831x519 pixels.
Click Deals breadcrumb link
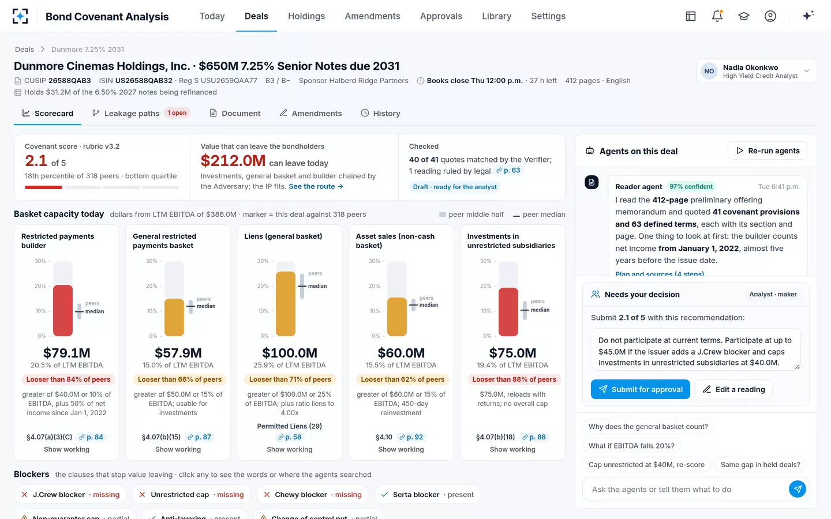point(24,49)
